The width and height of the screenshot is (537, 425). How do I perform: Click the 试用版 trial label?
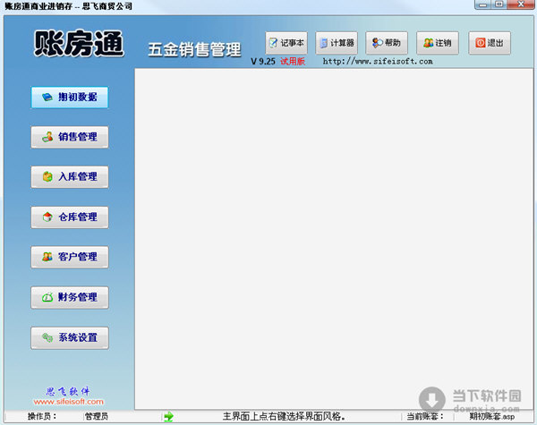(293, 62)
